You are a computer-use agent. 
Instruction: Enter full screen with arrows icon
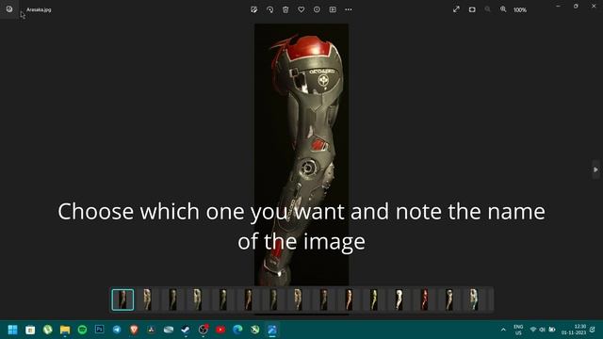[x=456, y=9]
